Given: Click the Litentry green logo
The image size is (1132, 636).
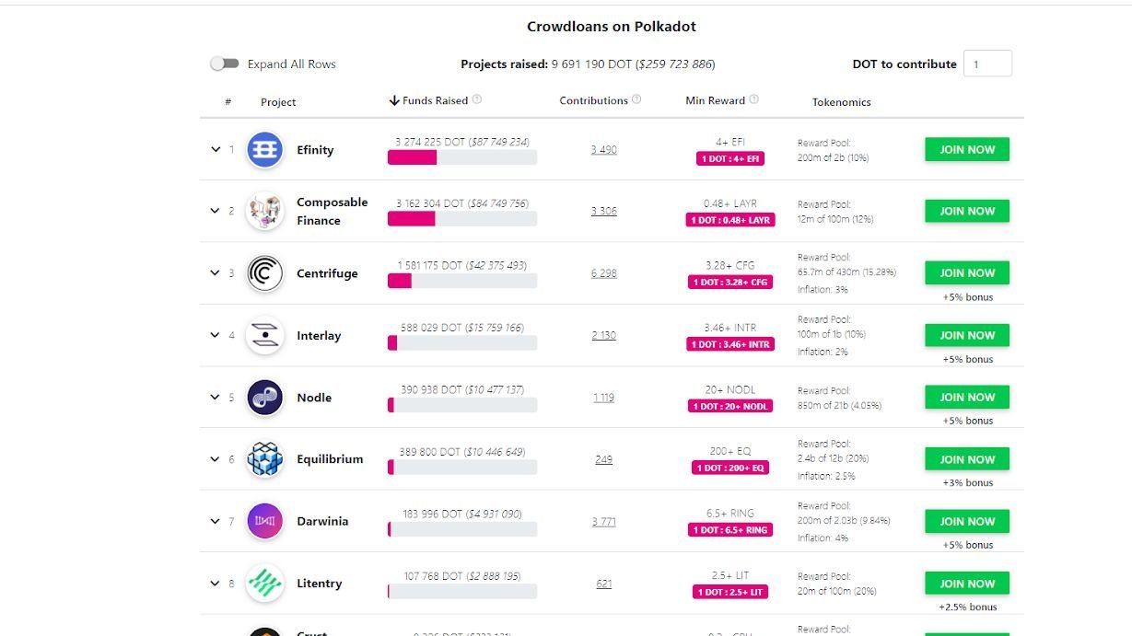Looking at the screenshot, I should point(264,583).
